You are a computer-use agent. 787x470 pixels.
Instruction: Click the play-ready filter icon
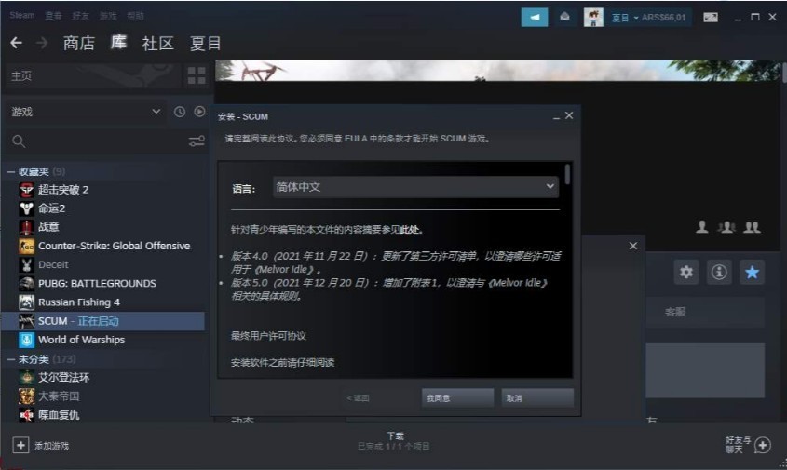tap(198, 112)
